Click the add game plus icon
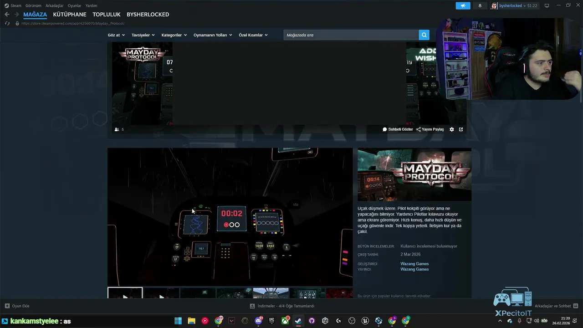583x328 pixels. (7, 306)
